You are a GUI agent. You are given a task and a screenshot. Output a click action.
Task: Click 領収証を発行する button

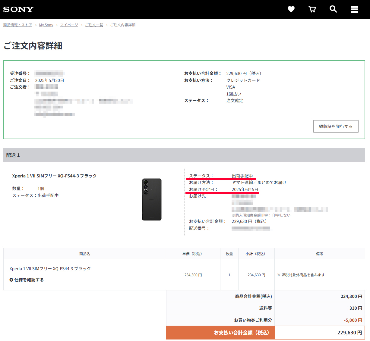336,127
